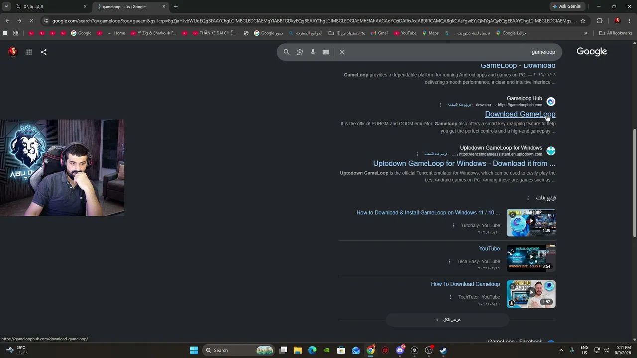
Task: Open Microsoft Edge from the taskbar
Action: pyautogui.click(x=312, y=350)
